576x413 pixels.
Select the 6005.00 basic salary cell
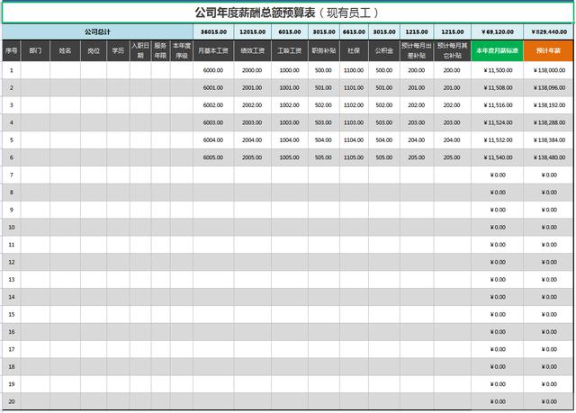click(213, 157)
